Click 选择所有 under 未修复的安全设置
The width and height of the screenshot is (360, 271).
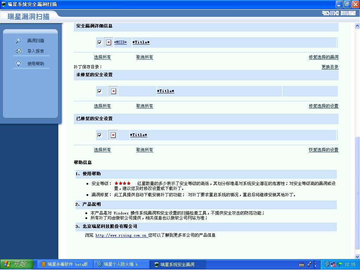pyautogui.click(x=102, y=106)
